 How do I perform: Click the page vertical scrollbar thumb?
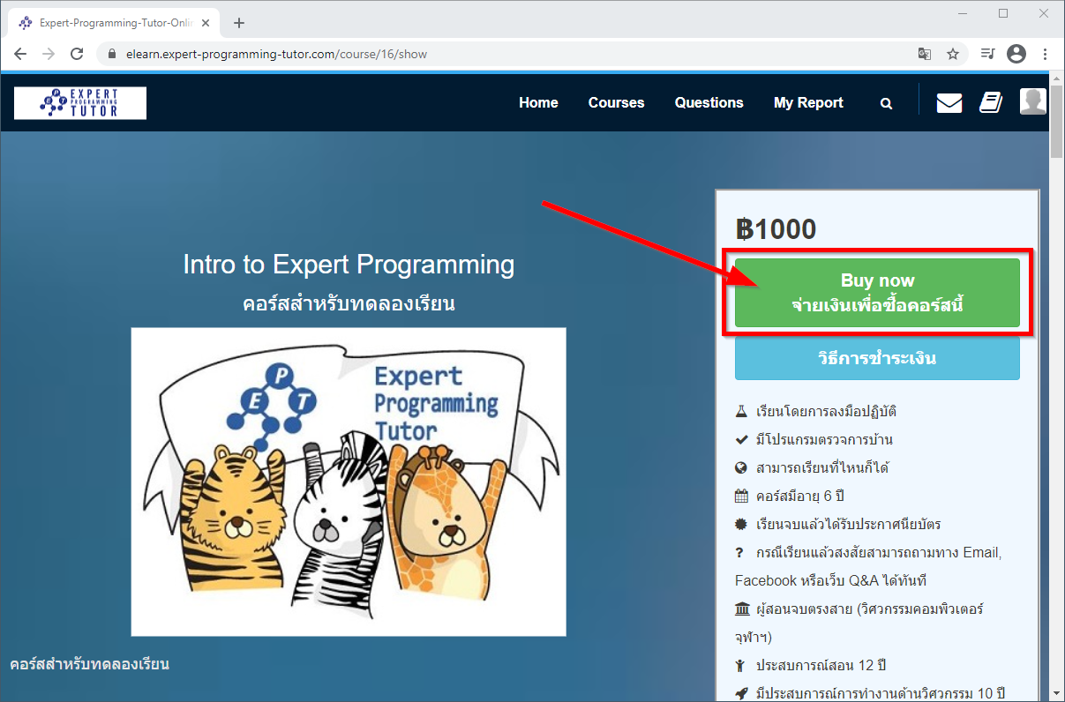point(1056,123)
